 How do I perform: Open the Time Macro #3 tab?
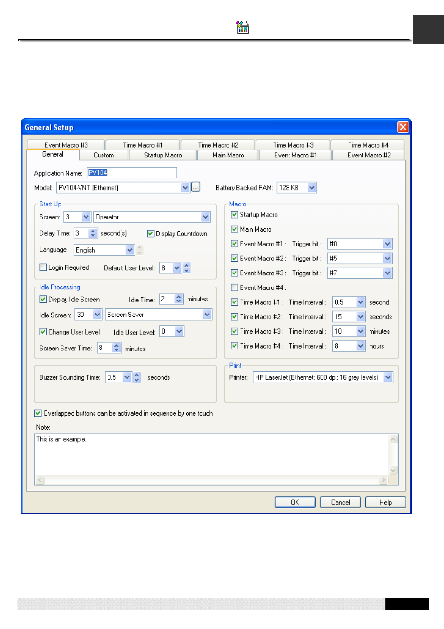293,145
